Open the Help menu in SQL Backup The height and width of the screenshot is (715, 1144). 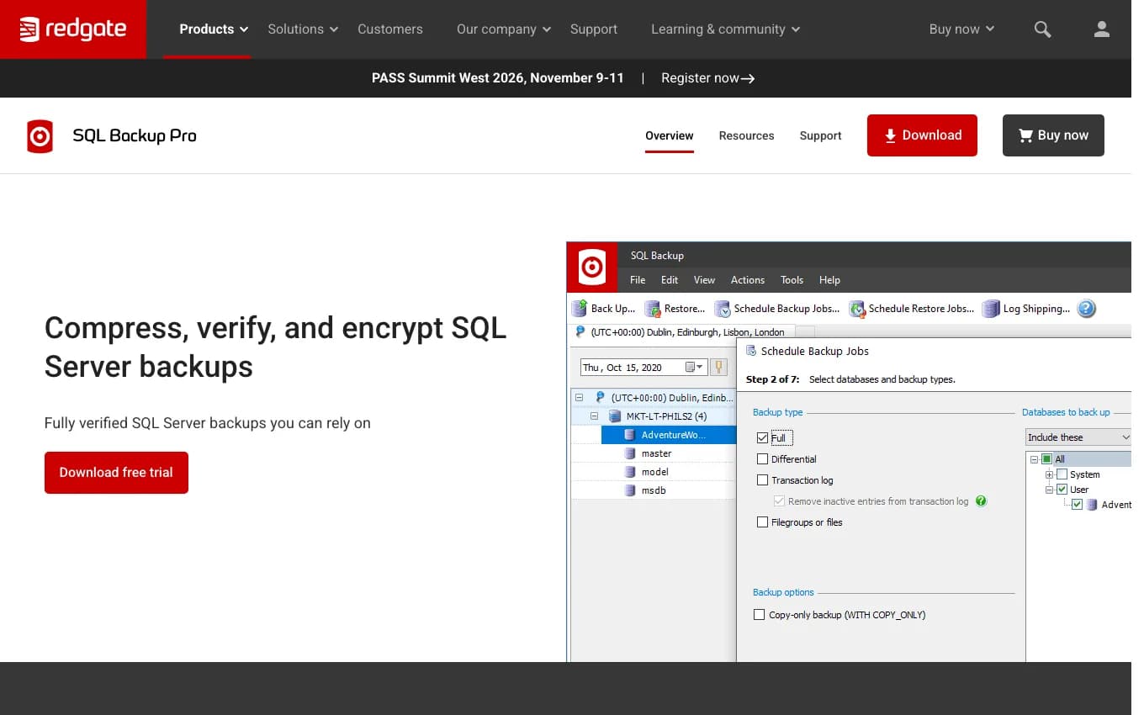coord(829,280)
